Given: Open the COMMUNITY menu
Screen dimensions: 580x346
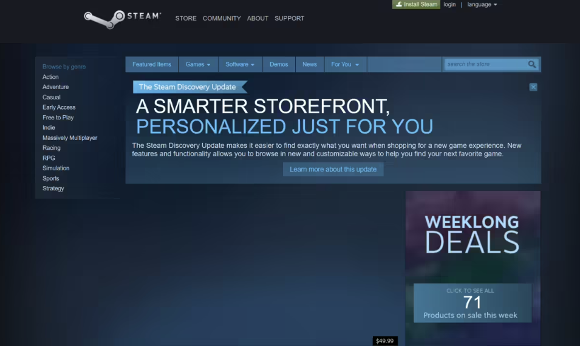Looking at the screenshot, I should point(222,18).
